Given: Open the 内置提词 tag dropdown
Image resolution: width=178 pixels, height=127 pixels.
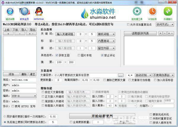Looking at the screenshot, I should point(106,41).
